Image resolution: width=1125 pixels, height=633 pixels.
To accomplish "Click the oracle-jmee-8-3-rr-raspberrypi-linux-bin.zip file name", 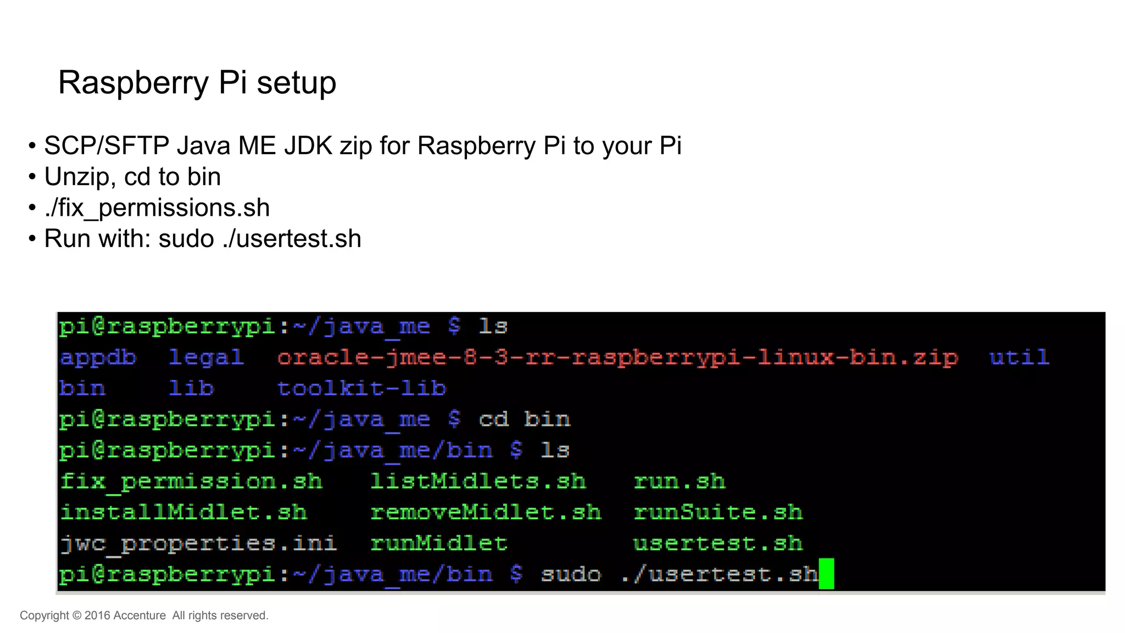I will tap(617, 358).
